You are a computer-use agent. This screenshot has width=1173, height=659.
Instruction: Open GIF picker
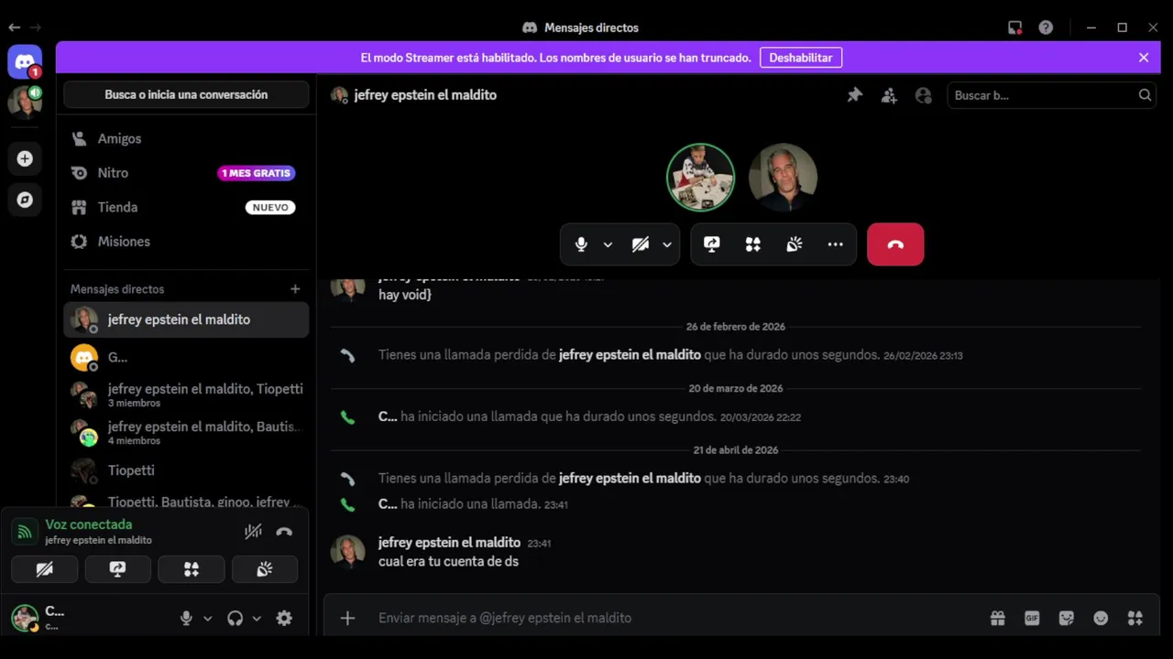(x=1032, y=618)
